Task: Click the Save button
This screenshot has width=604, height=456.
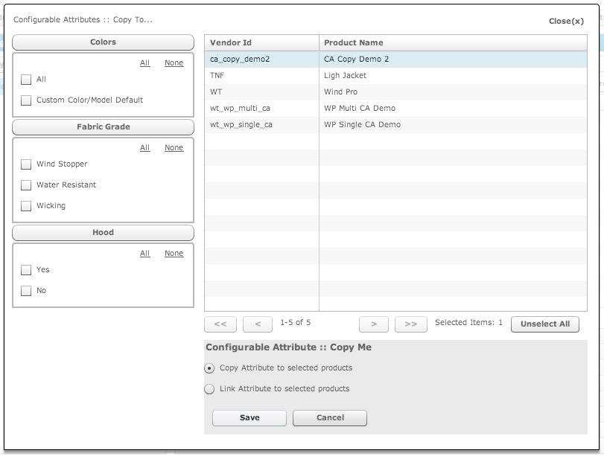Action: click(x=249, y=417)
